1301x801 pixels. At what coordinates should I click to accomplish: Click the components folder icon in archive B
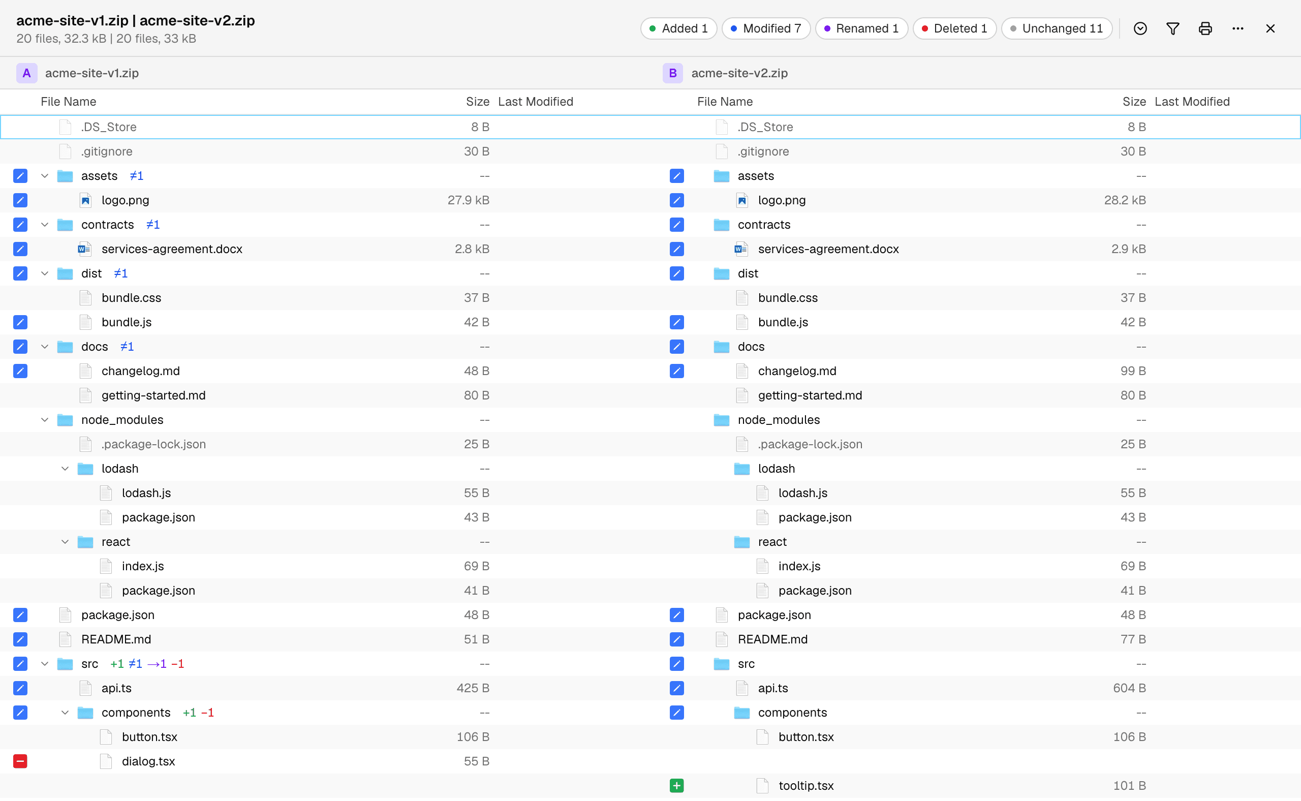click(x=741, y=713)
